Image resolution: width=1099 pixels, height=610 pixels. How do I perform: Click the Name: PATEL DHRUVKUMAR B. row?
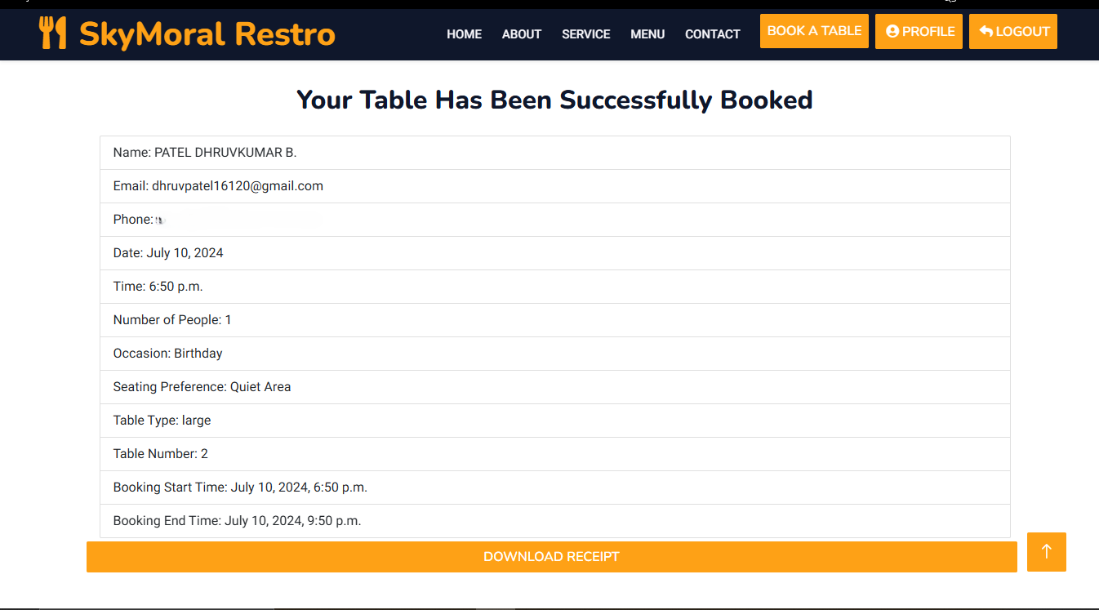point(555,153)
